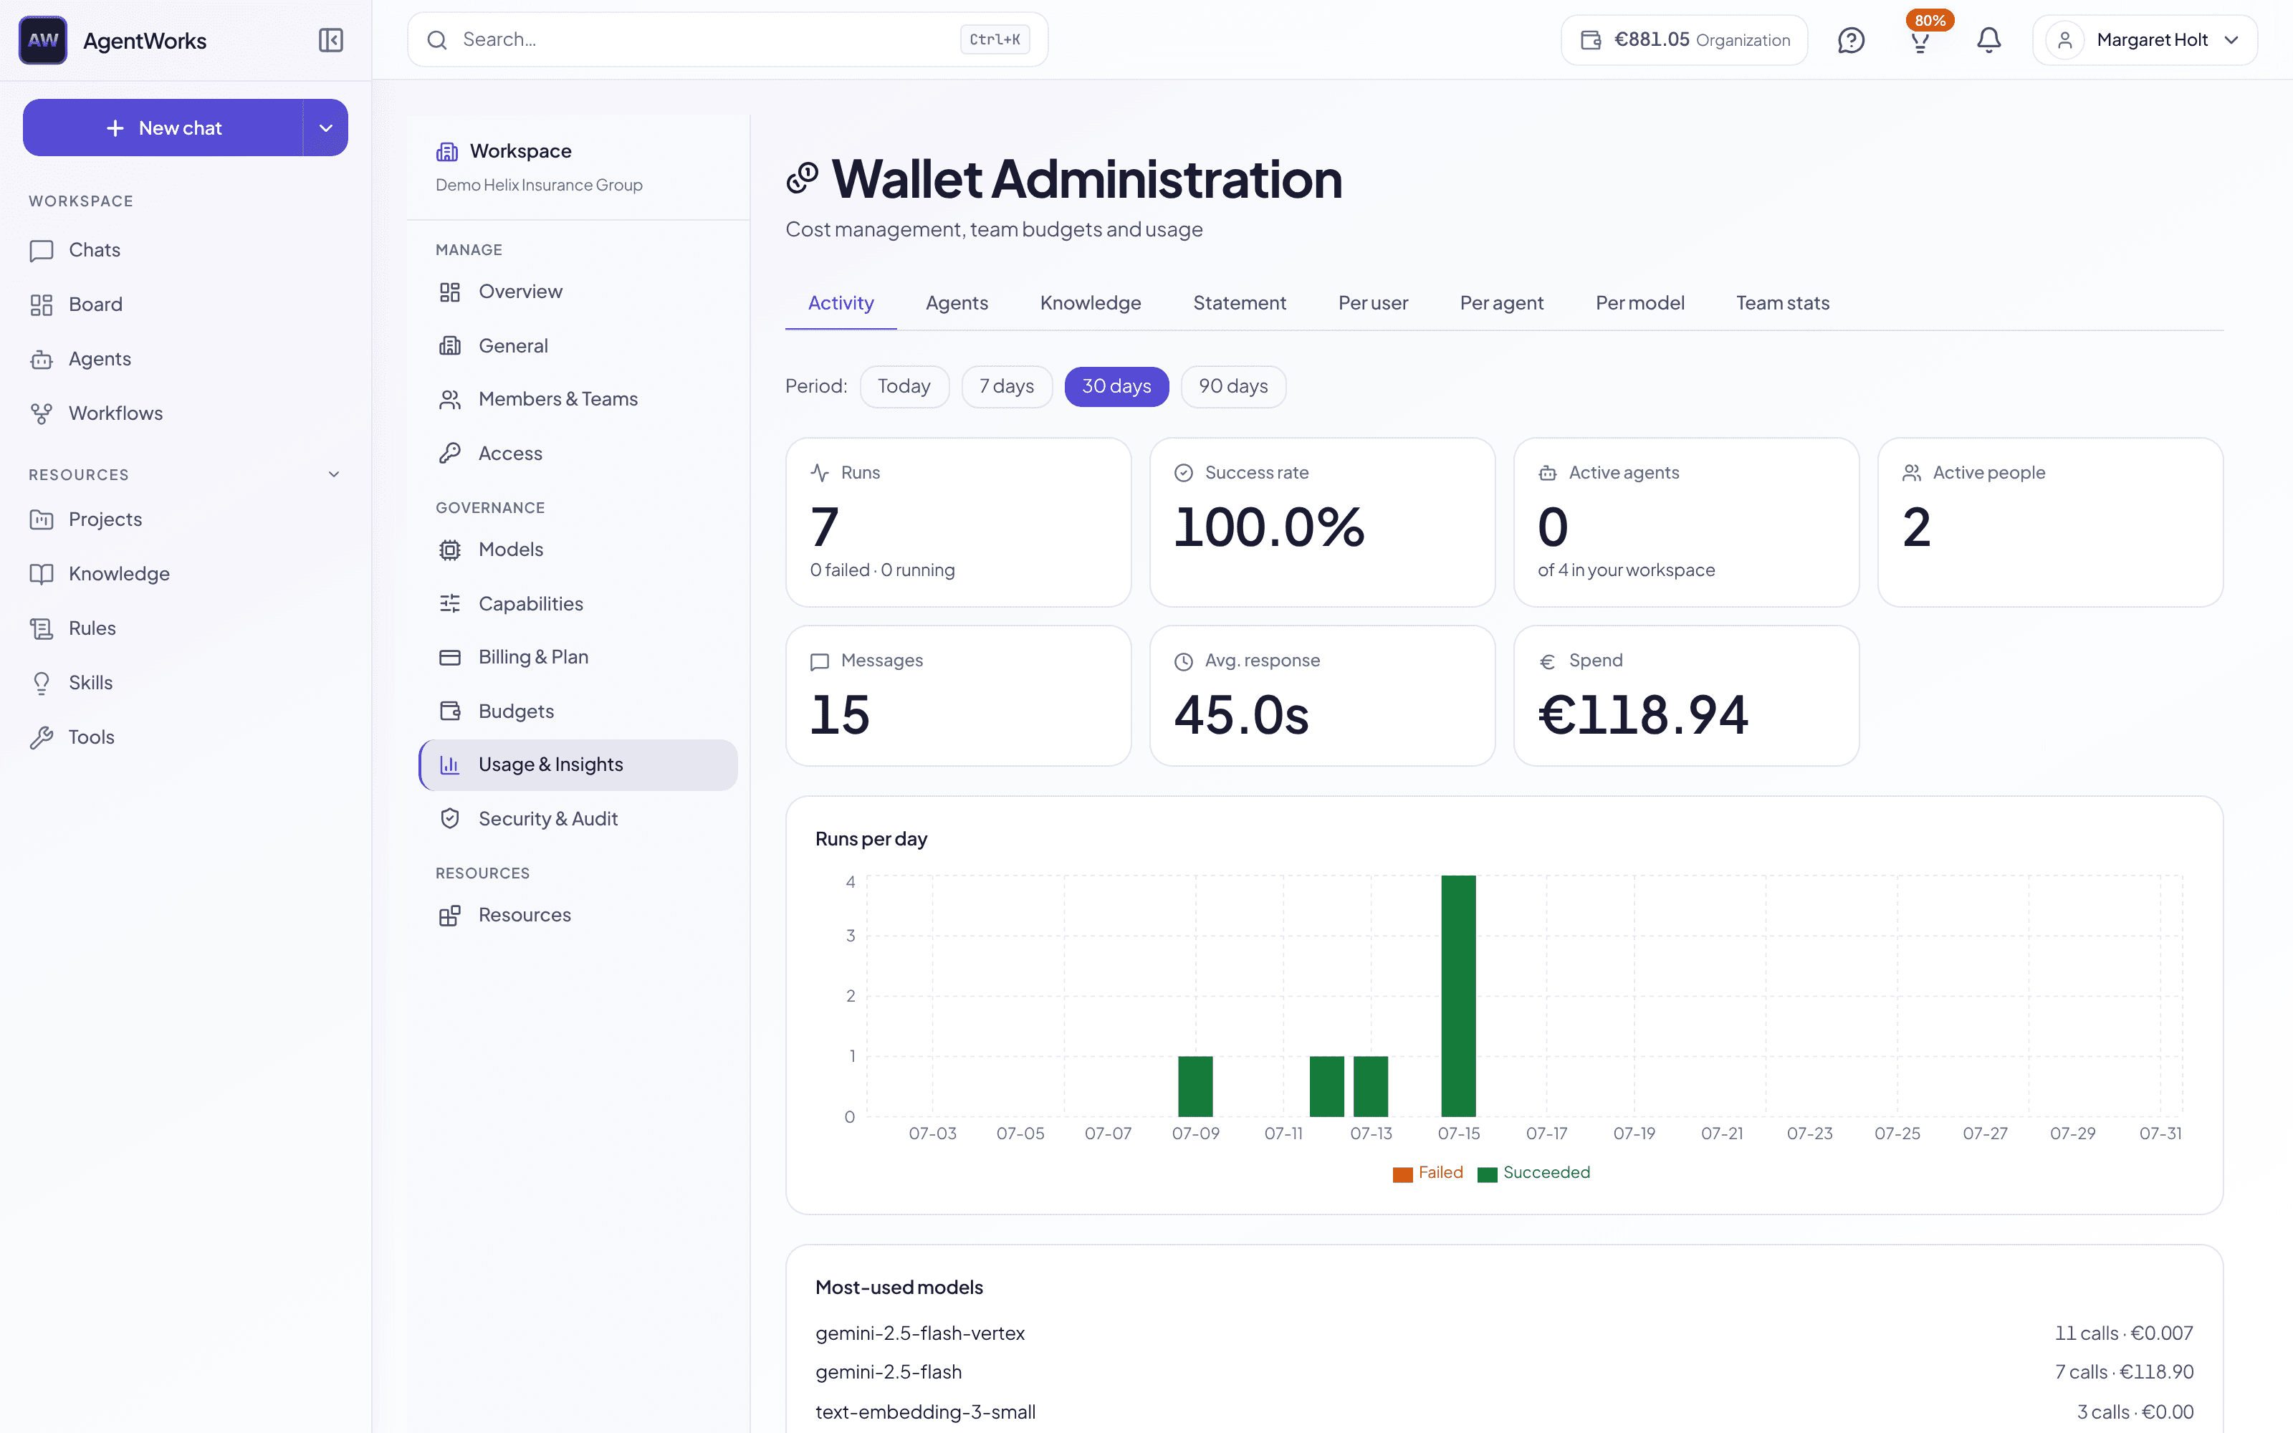The image size is (2293, 1433).
Task: Collapse the Resources section chevron
Action: coord(333,475)
